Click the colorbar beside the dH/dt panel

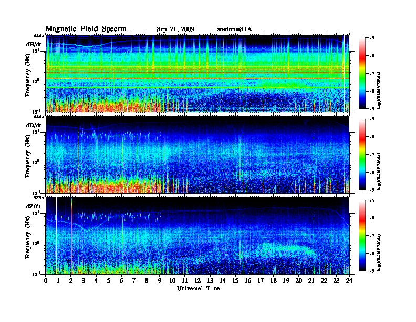click(x=362, y=73)
